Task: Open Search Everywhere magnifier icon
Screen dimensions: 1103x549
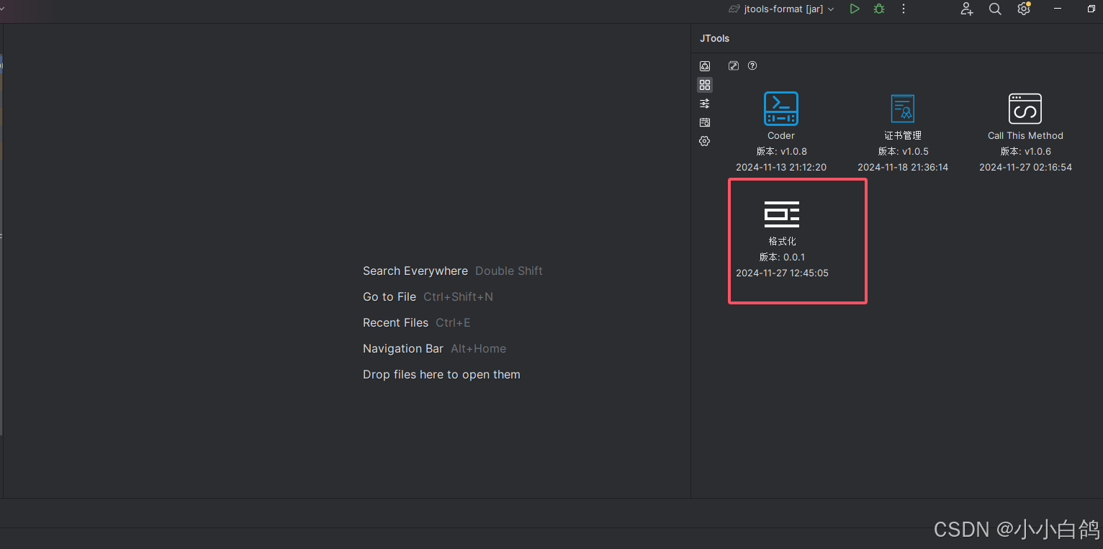Action: 995,9
